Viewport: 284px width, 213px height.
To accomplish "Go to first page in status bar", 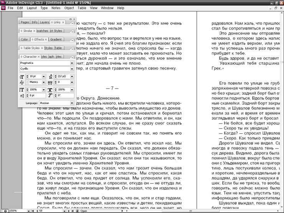I will (x=33, y=211).
